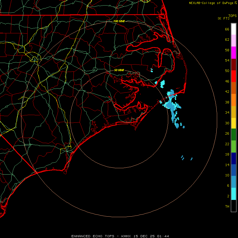The image size is (238, 238).
Task: Click the dark red 54 kft legend swatch
Action: pyautogui.click(x=234, y=64)
